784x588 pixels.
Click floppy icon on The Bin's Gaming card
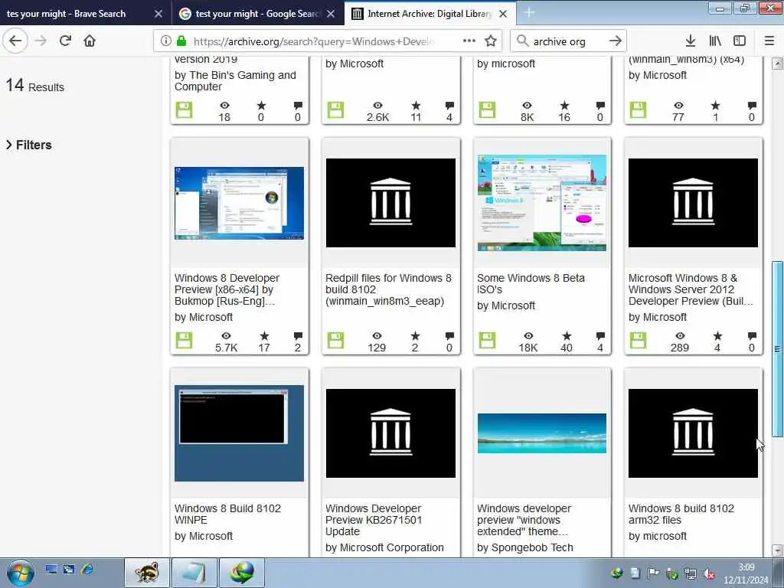(x=184, y=110)
